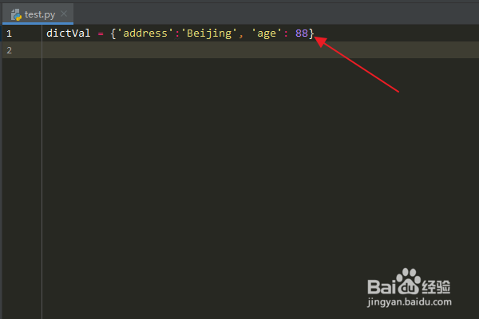The image size is (479, 319).
Task: Click the Baidu paw logo icon
Action: coord(408,282)
